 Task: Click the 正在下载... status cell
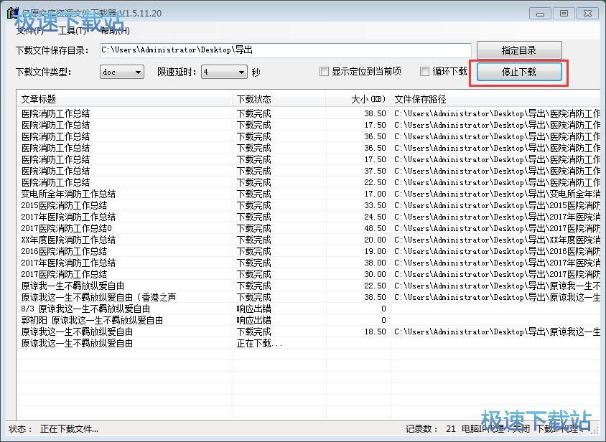tap(259, 344)
